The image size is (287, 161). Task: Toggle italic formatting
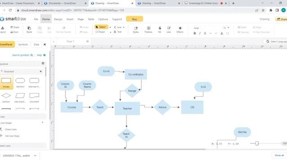[200, 33]
